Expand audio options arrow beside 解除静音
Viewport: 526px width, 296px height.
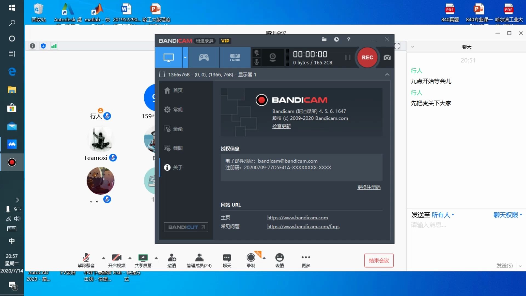pyautogui.click(x=103, y=258)
